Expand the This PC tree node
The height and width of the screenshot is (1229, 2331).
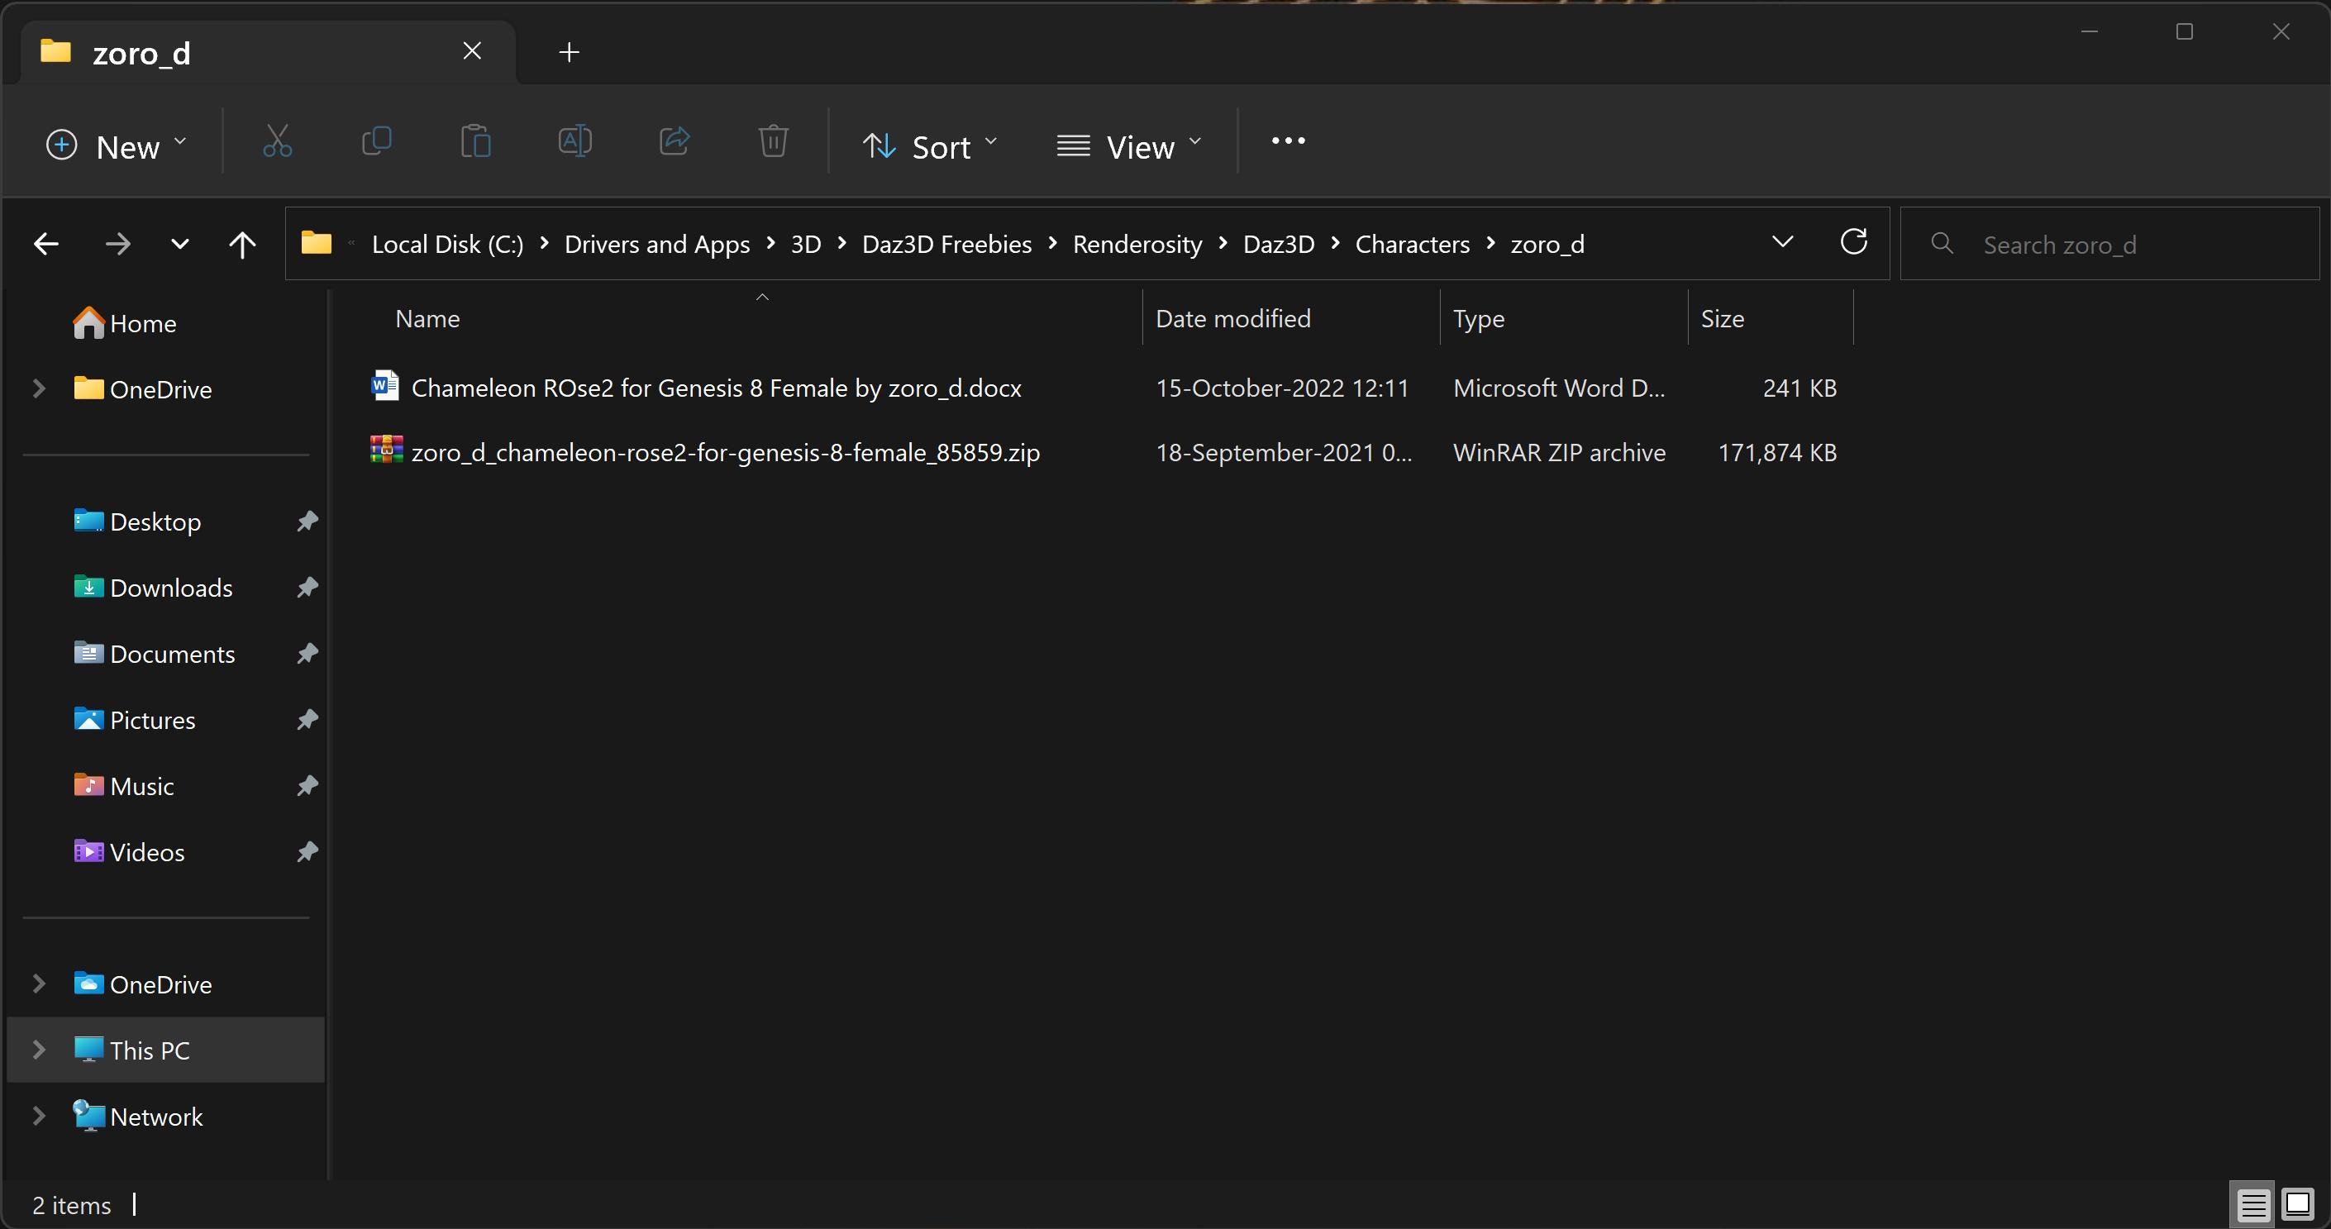39,1050
